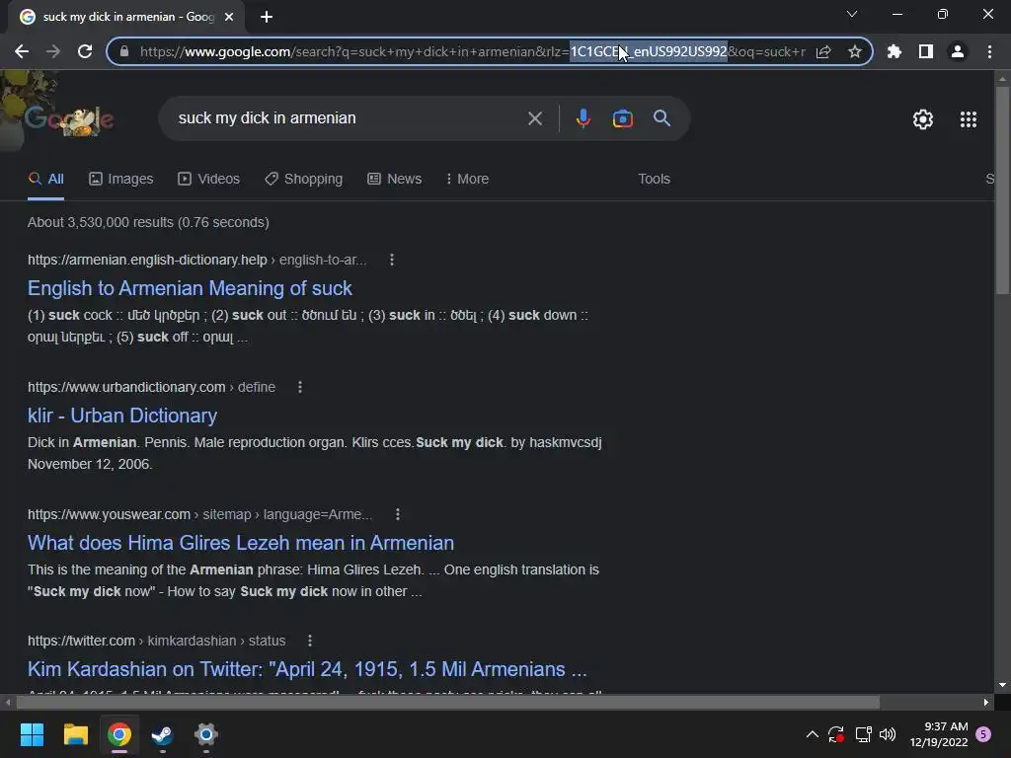Image resolution: width=1011 pixels, height=758 pixels.
Task: Open options for youswear.com result
Action: pyautogui.click(x=397, y=514)
